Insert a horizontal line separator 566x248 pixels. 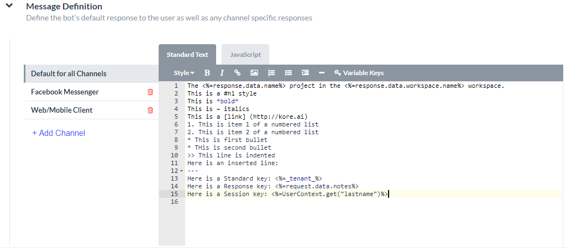pos(322,73)
